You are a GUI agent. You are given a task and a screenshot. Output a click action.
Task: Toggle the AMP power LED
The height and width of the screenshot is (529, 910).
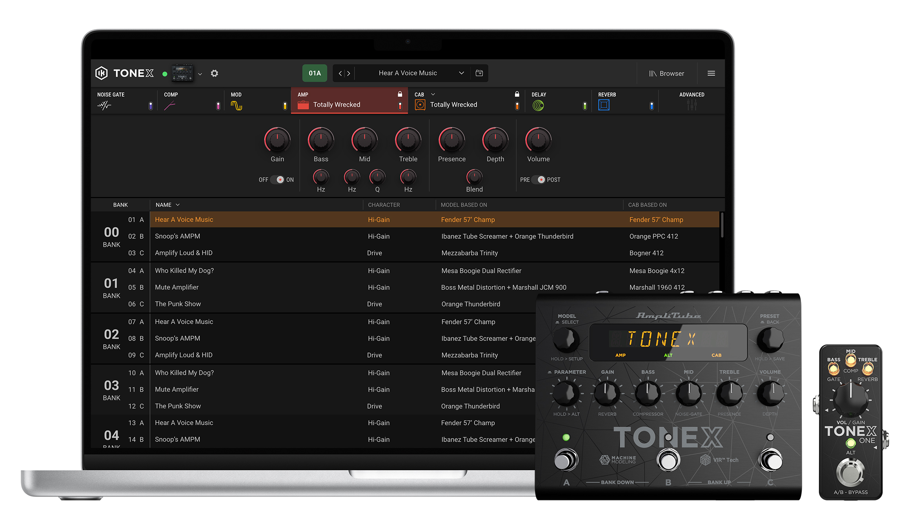click(x=400, y=106)
